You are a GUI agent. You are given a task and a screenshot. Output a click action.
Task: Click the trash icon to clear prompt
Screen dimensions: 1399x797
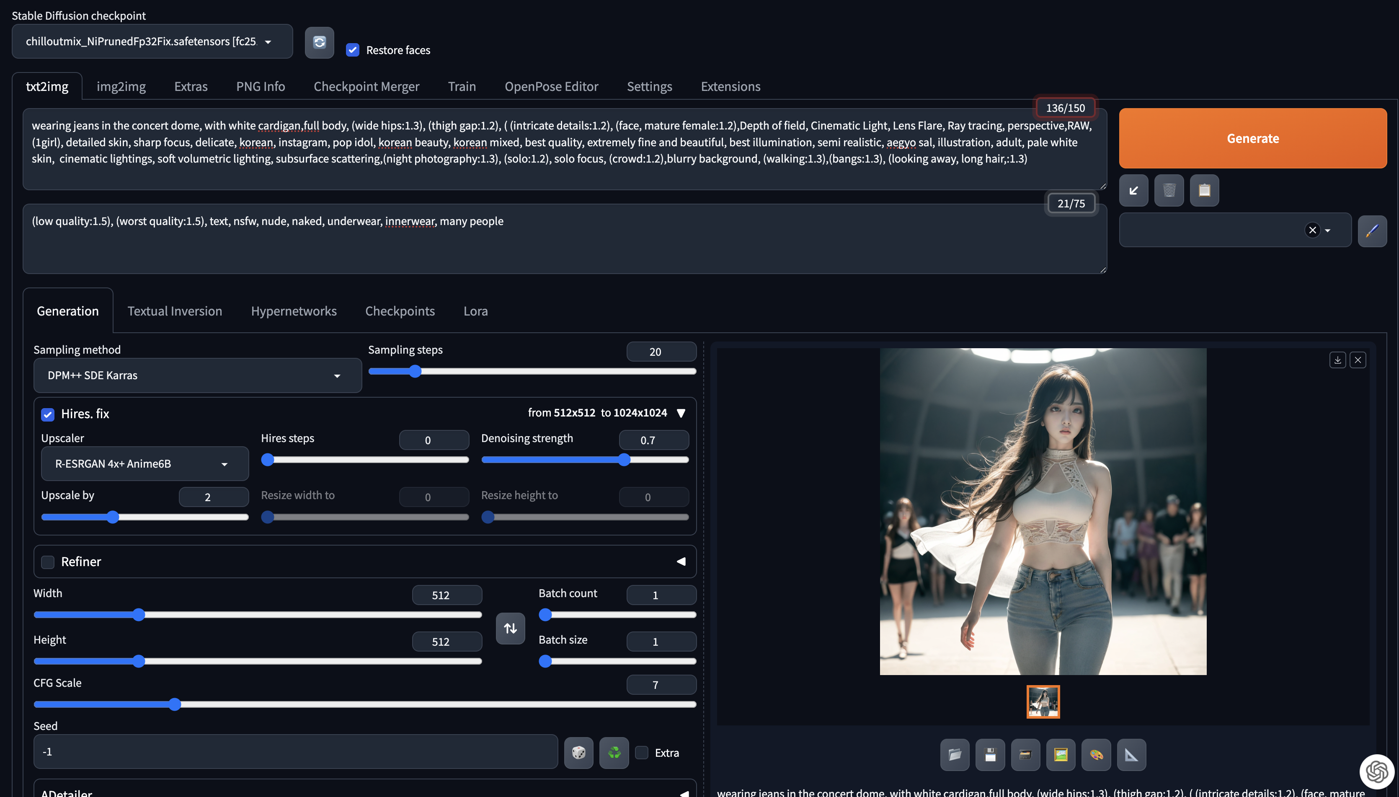pyautogui.click(x=1169, y=191)
